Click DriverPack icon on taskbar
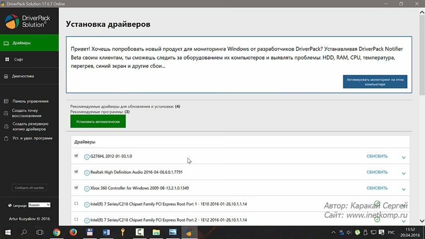Image resolution: width=425 pixels, height=239 pixels. pos(189,232)
